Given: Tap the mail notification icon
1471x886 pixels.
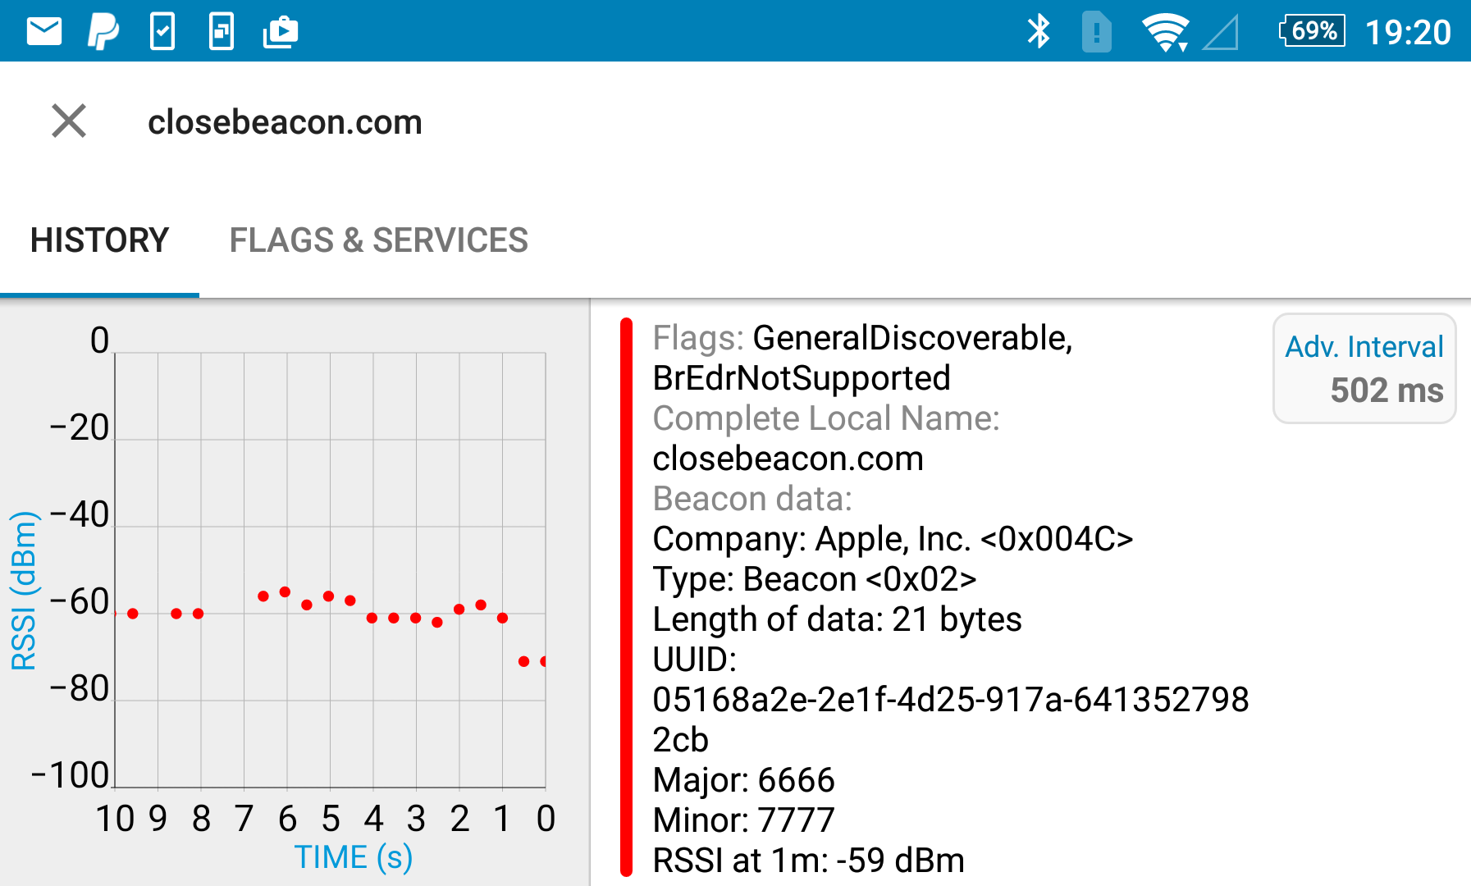Looking at the screenshot, I should (x=44, y=32).
